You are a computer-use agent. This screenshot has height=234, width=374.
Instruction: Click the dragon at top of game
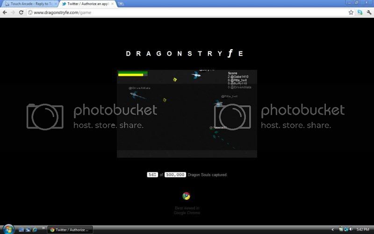coord(196,75)
